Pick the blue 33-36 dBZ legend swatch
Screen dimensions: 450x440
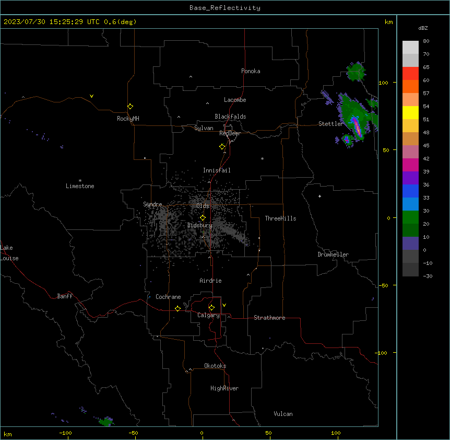410,191
